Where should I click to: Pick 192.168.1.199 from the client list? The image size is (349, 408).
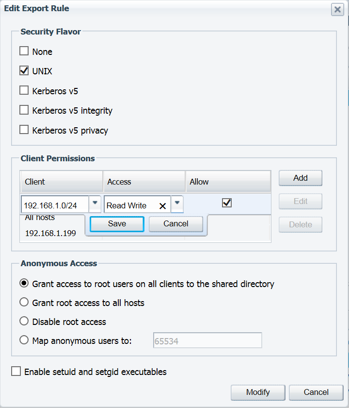pyautogui.click(x=50, y=233)
